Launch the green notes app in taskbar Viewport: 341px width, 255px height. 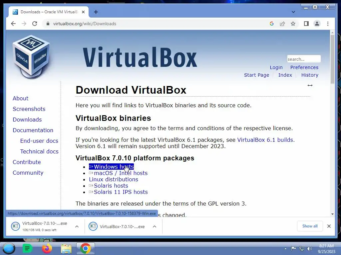[x=27, y=248]
